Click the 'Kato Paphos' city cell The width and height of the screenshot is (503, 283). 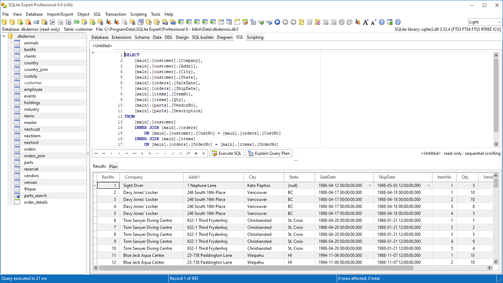click(264, 186)
